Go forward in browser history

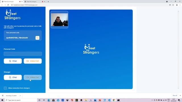pyautogui.click(x=5, y=5)
